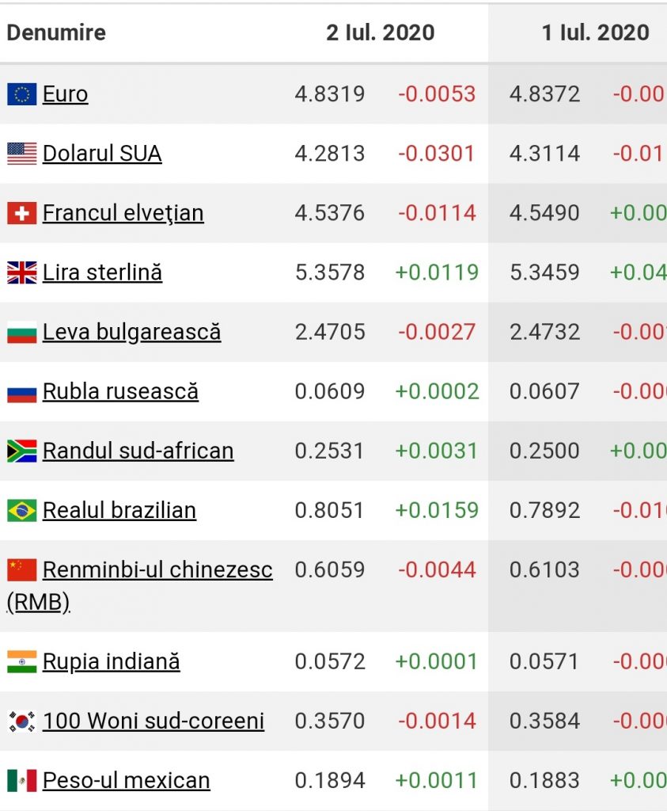Click the Bulgarian flag icon
This screenshot has height=811, width=667.
tap(22, 332)
